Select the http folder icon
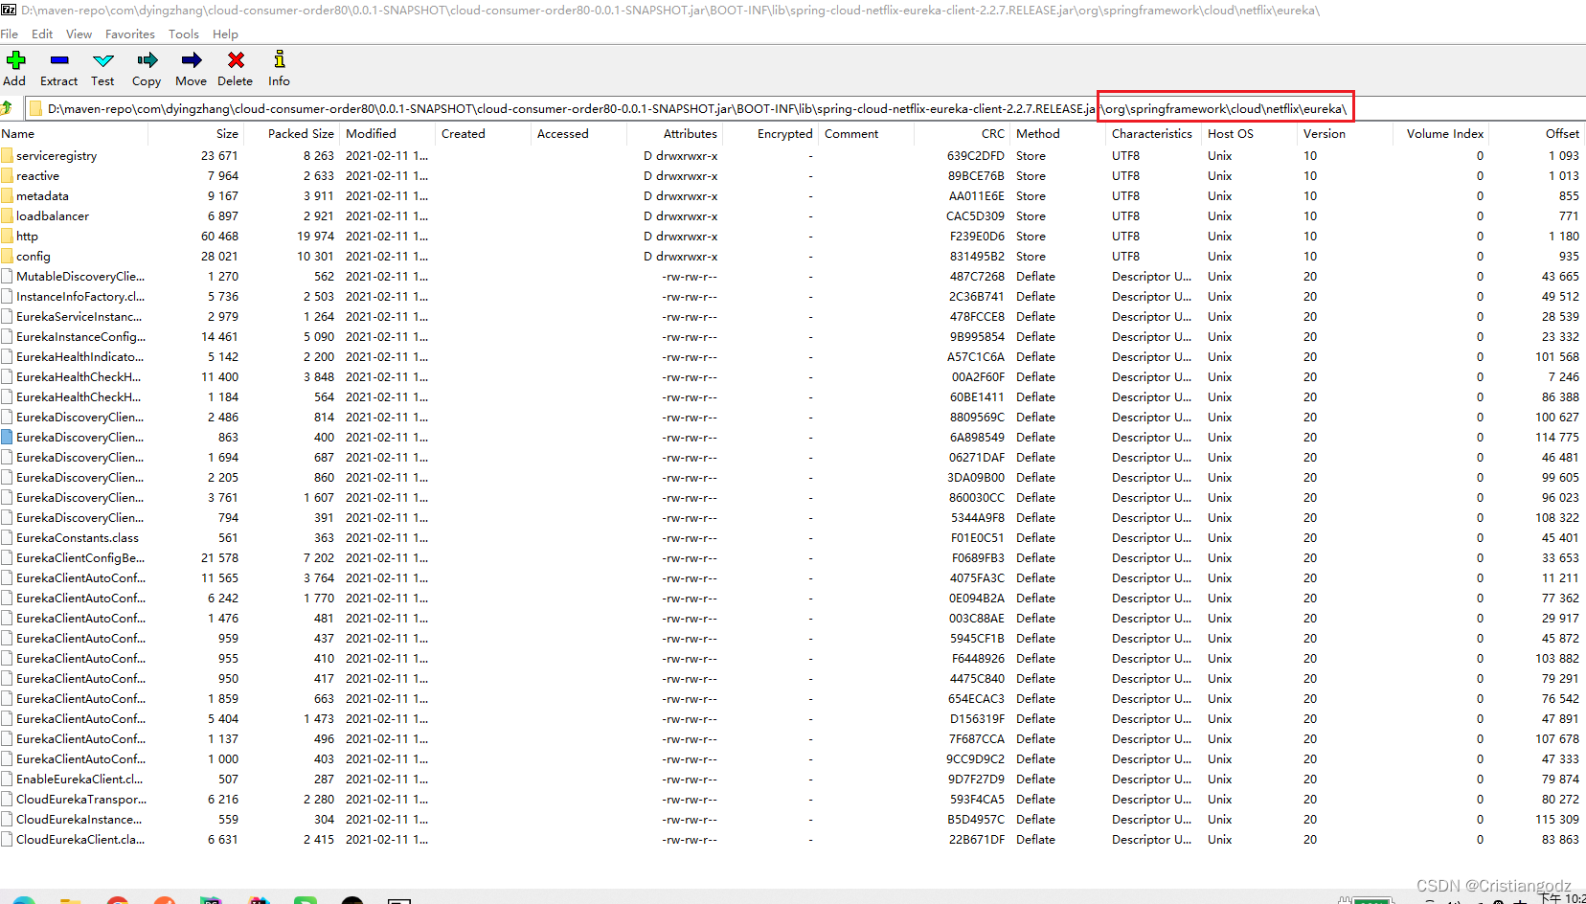 coord(8,237)
